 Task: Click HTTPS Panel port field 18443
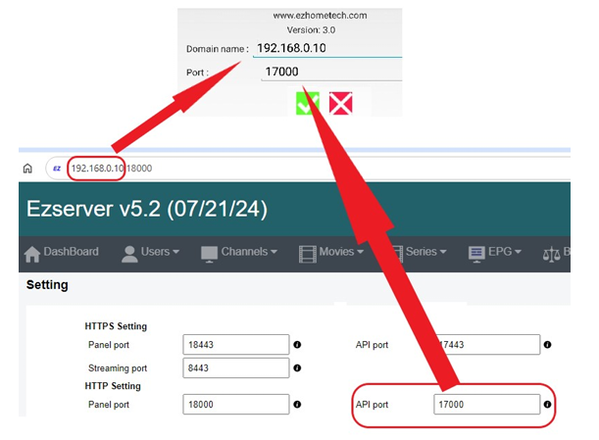click(x=236, y=345)
